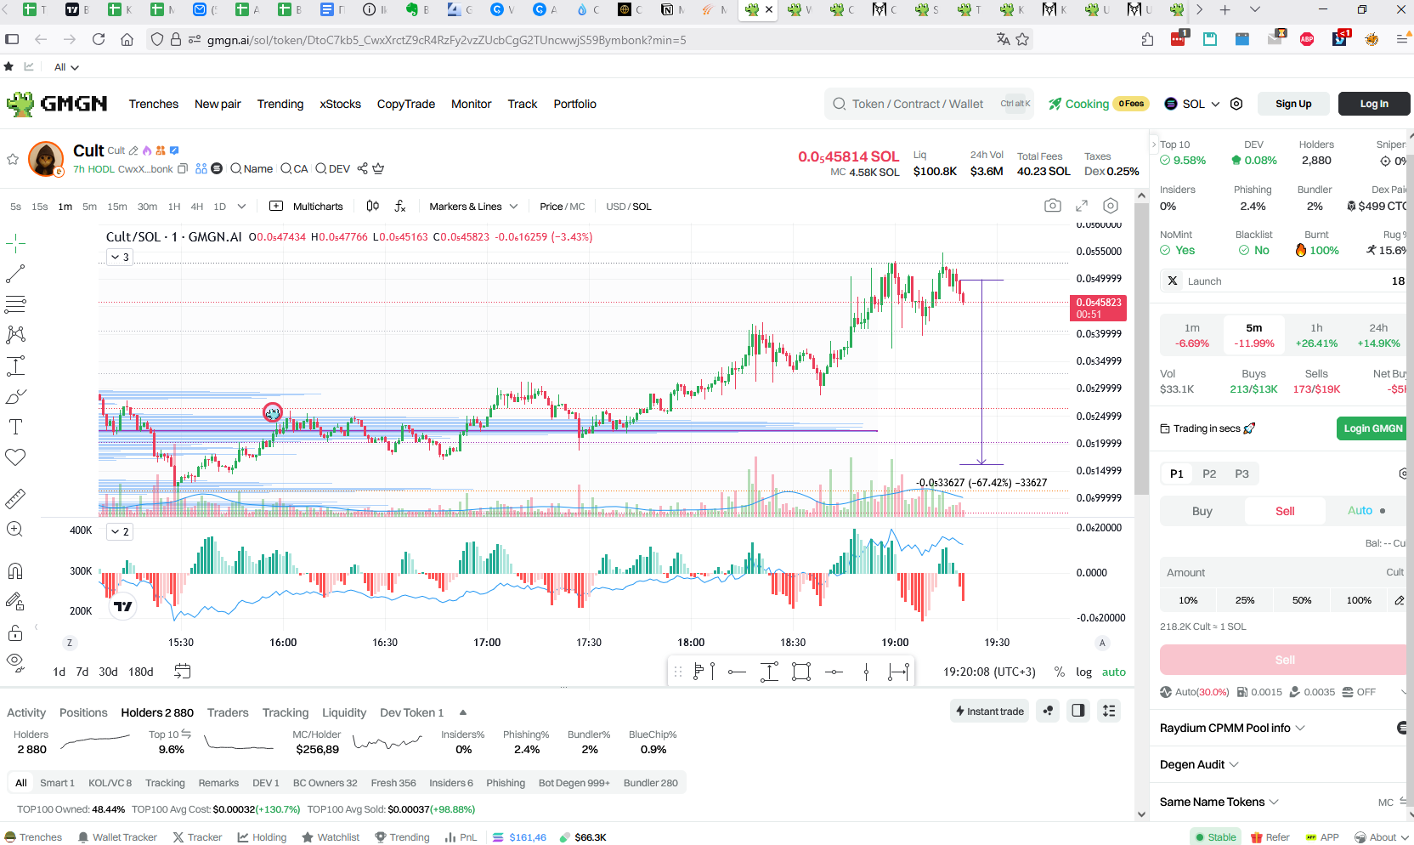Open the SOL chain selector dropdown
The image size is (1414, 845).
tap(1192, 104)
